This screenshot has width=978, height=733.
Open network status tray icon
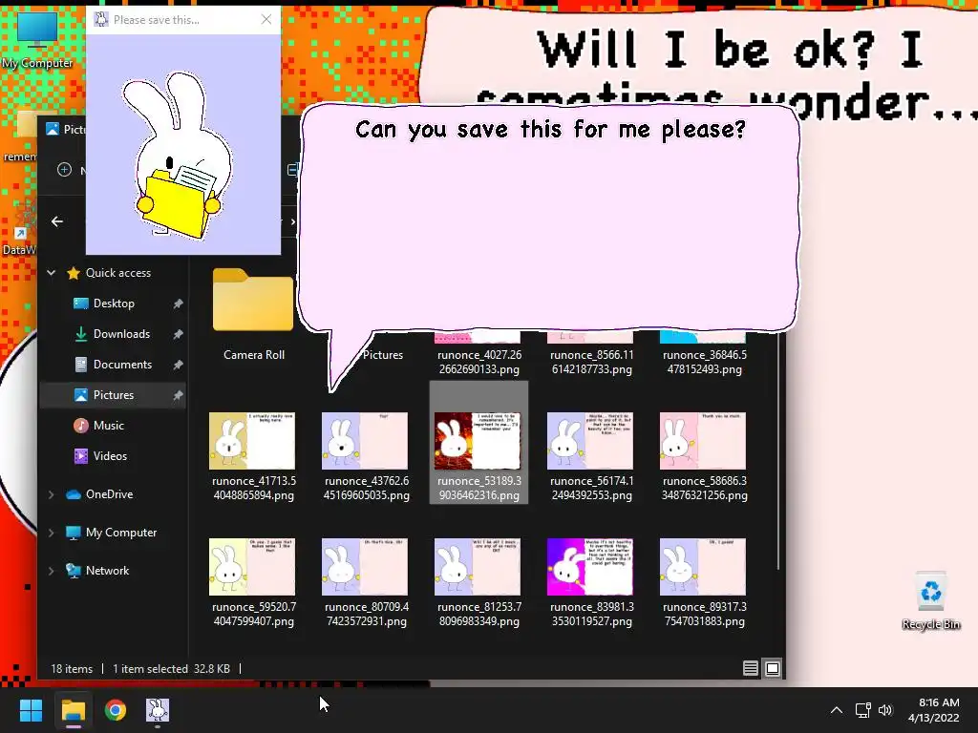pos(863,710)
